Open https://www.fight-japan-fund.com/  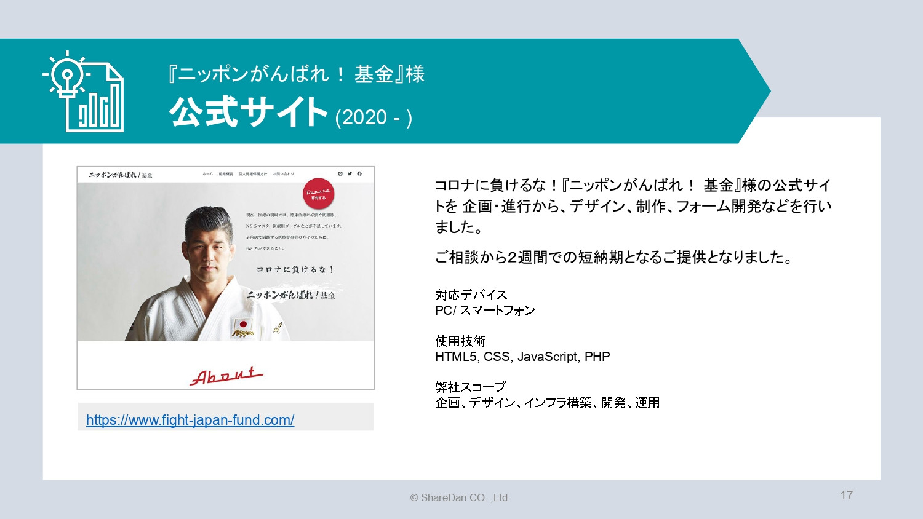(190, 421)
